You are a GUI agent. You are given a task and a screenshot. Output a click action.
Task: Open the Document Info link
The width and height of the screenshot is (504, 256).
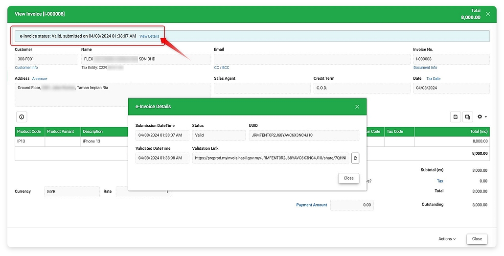(425, 68)
